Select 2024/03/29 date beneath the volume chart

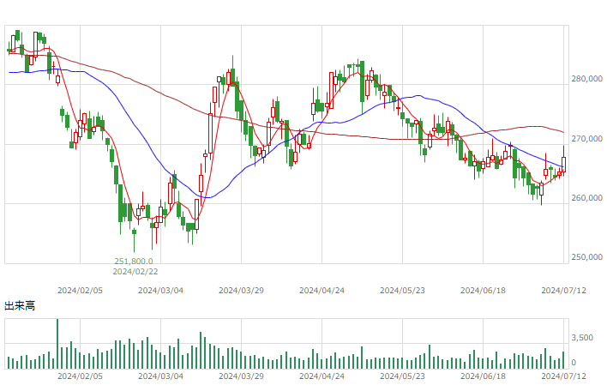tap(241, 376)
